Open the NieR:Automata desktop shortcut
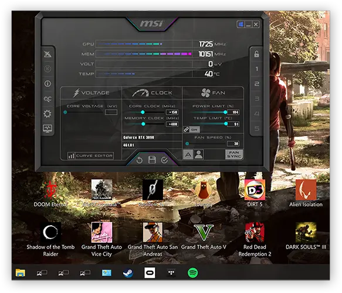This screenshot has width=342, height=293. tap(101, 193)
